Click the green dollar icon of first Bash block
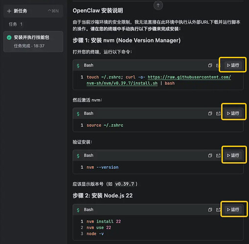249x244 pixels. pyautogui.click(x=78, y=65)
